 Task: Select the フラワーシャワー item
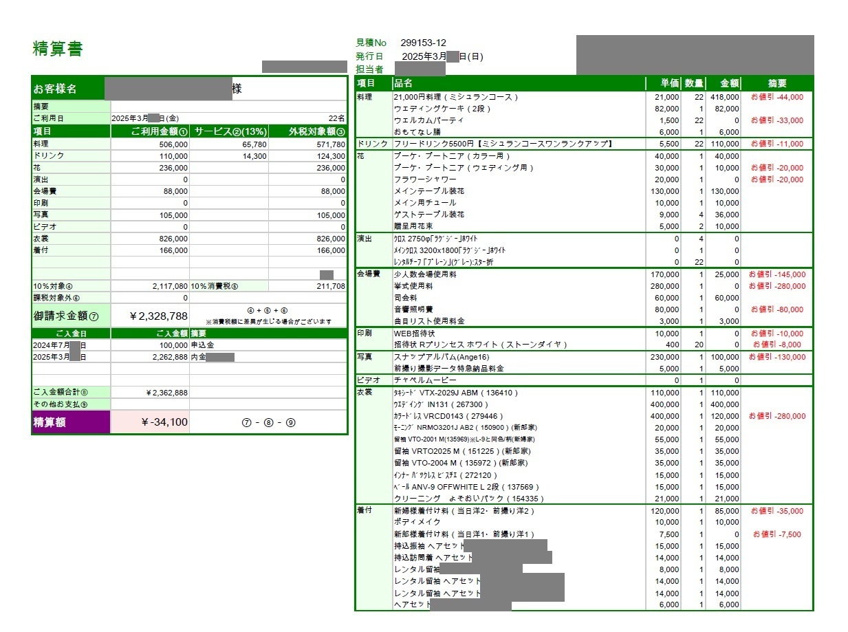(x=425, y=179)
